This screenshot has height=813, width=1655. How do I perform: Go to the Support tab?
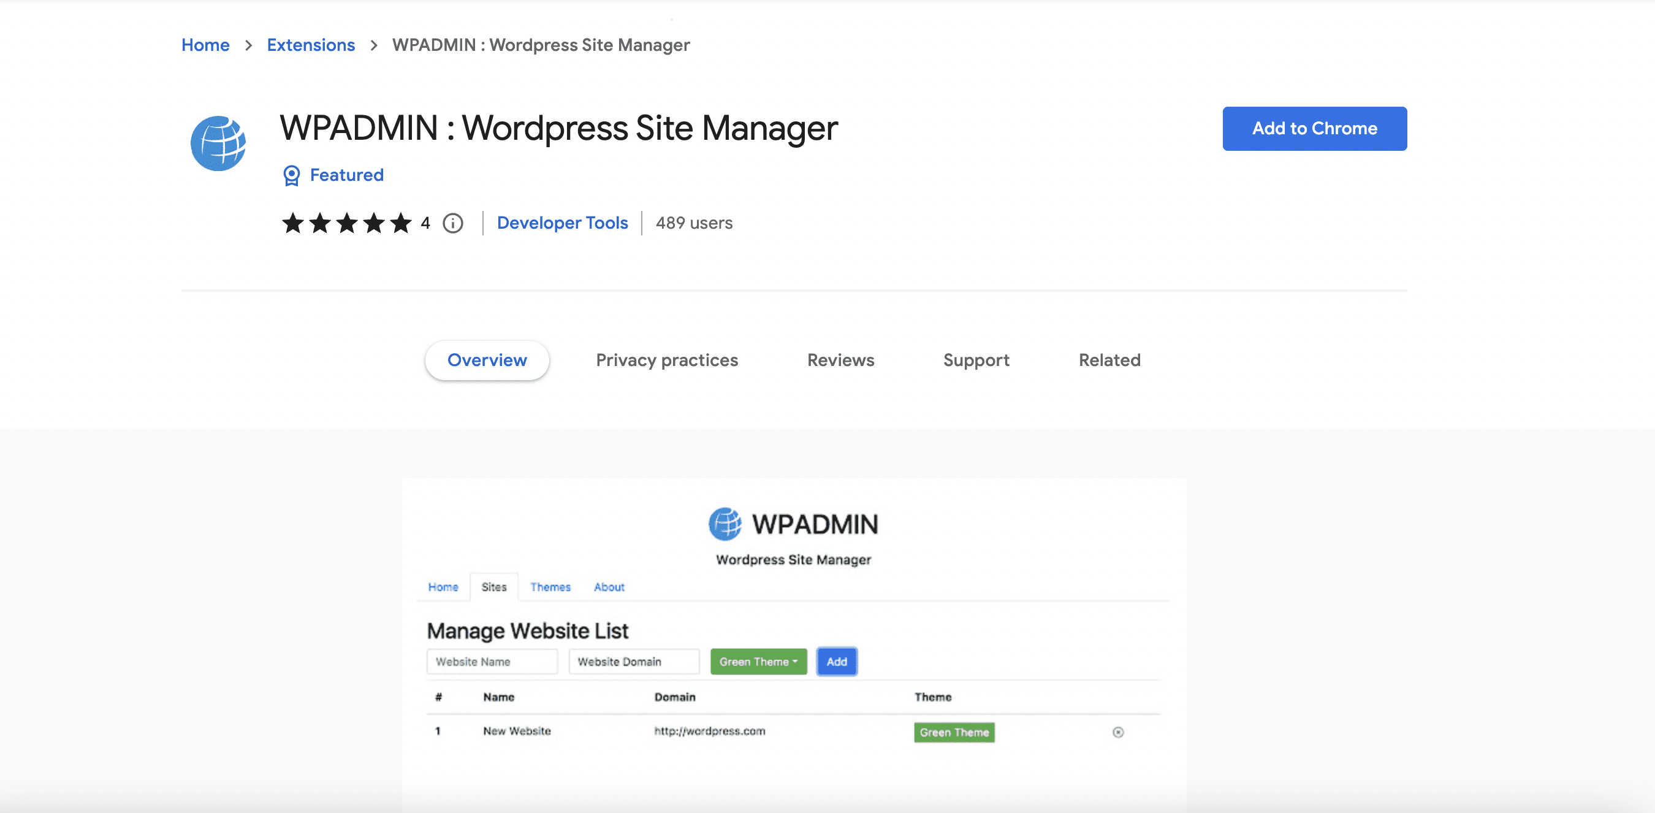coord(976,361)
